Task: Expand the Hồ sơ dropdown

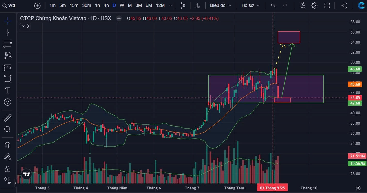Action: point(251,5)
